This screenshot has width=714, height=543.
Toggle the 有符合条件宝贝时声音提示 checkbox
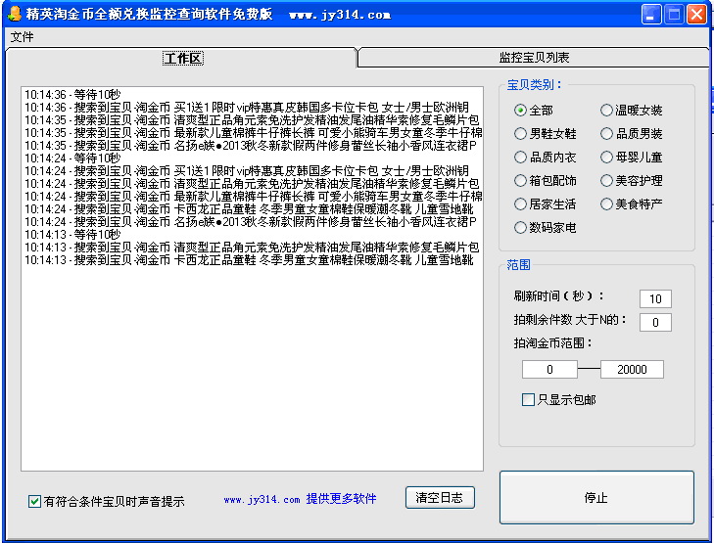pyautogui.click(x=35, y=502)
